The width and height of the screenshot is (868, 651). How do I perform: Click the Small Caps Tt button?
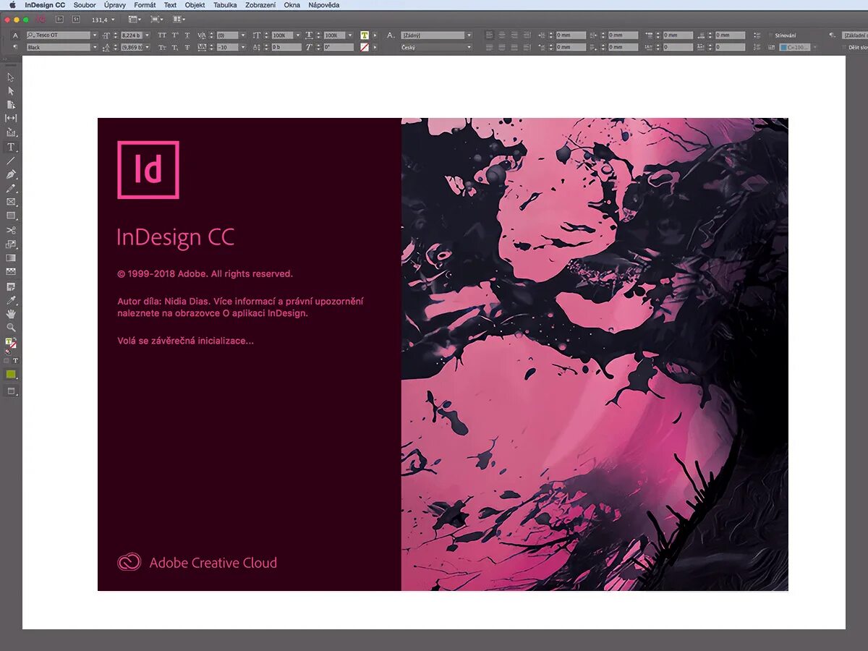tap(162, 47)
